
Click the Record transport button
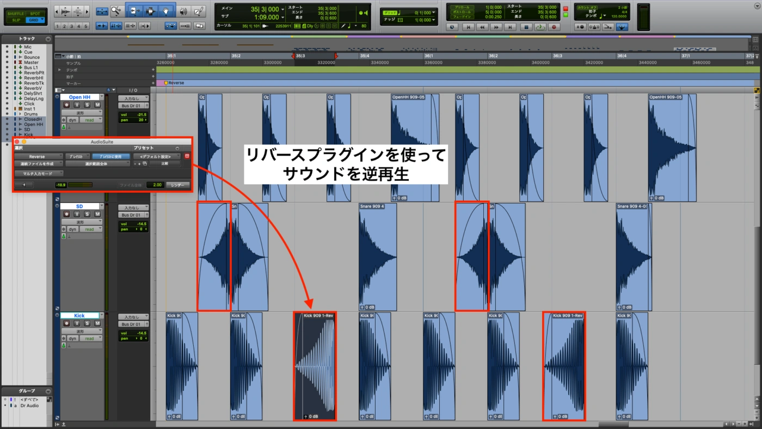(x=554, y=27)
